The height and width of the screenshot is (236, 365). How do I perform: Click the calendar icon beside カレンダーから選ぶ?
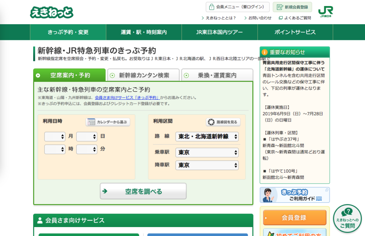[91, 122]
